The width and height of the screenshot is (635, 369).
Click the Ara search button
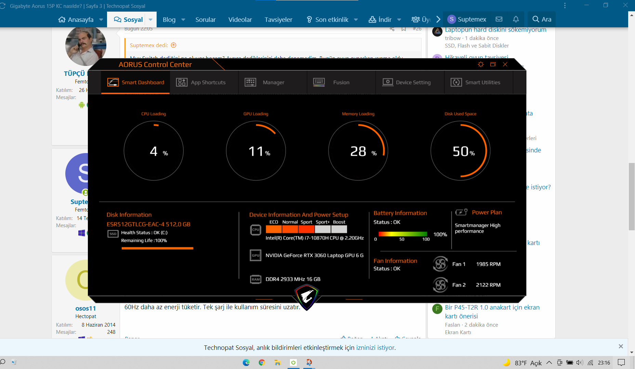pyautogui.click(x=542, y=19)
